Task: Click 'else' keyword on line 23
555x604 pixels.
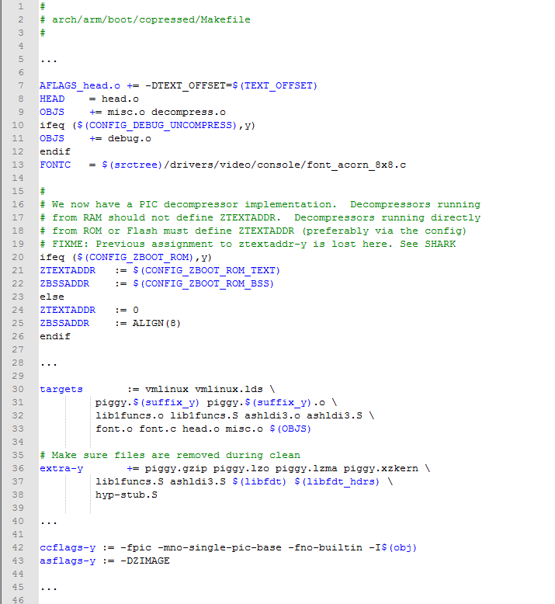Action: (52, 297)
